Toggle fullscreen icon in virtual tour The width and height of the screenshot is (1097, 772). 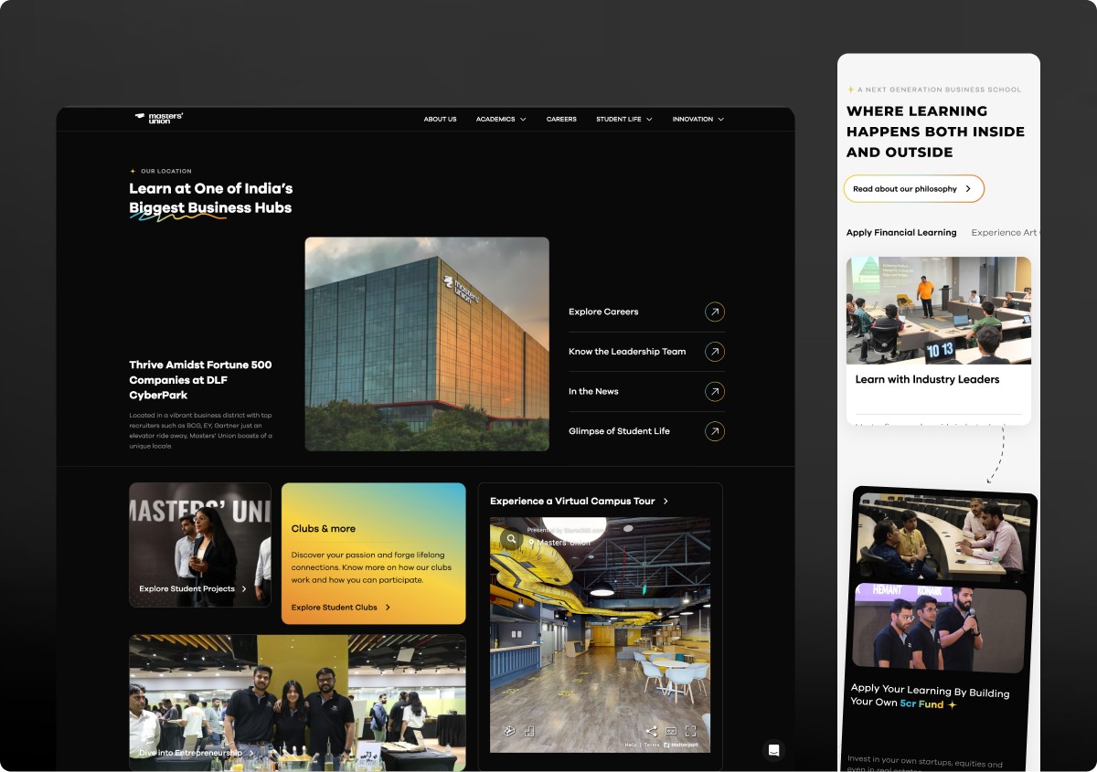[690, 731]
